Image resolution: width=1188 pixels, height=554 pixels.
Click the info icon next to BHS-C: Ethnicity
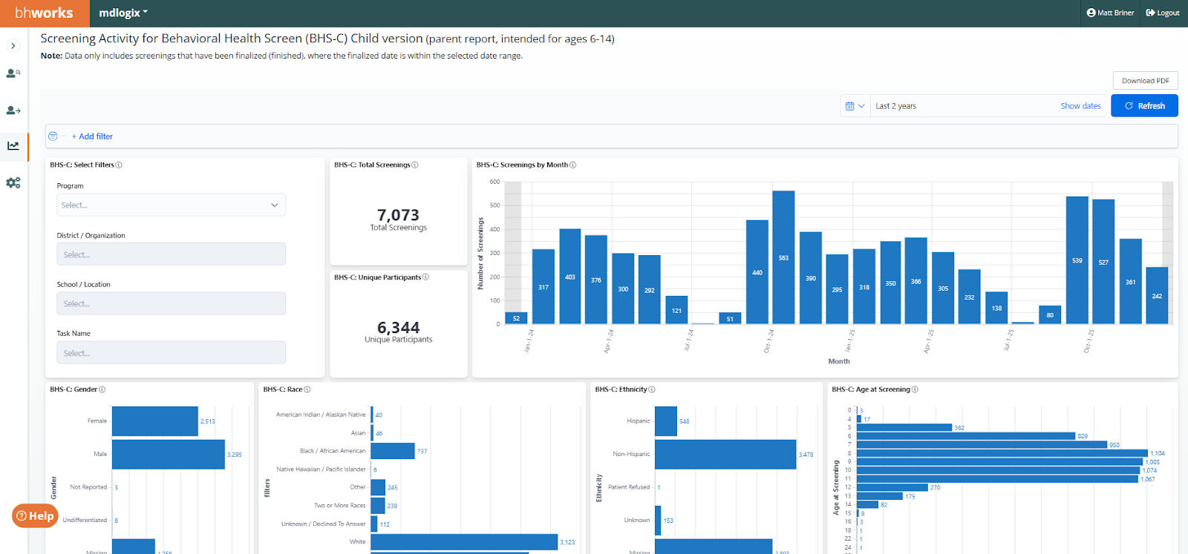652,389
